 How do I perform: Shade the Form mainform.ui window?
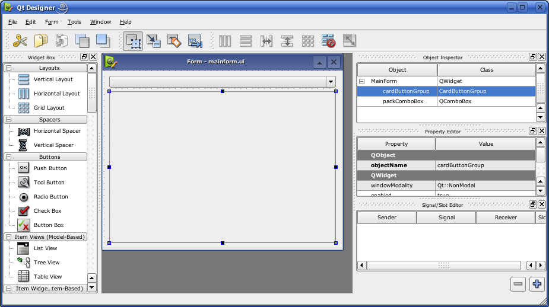click(319, 62)
